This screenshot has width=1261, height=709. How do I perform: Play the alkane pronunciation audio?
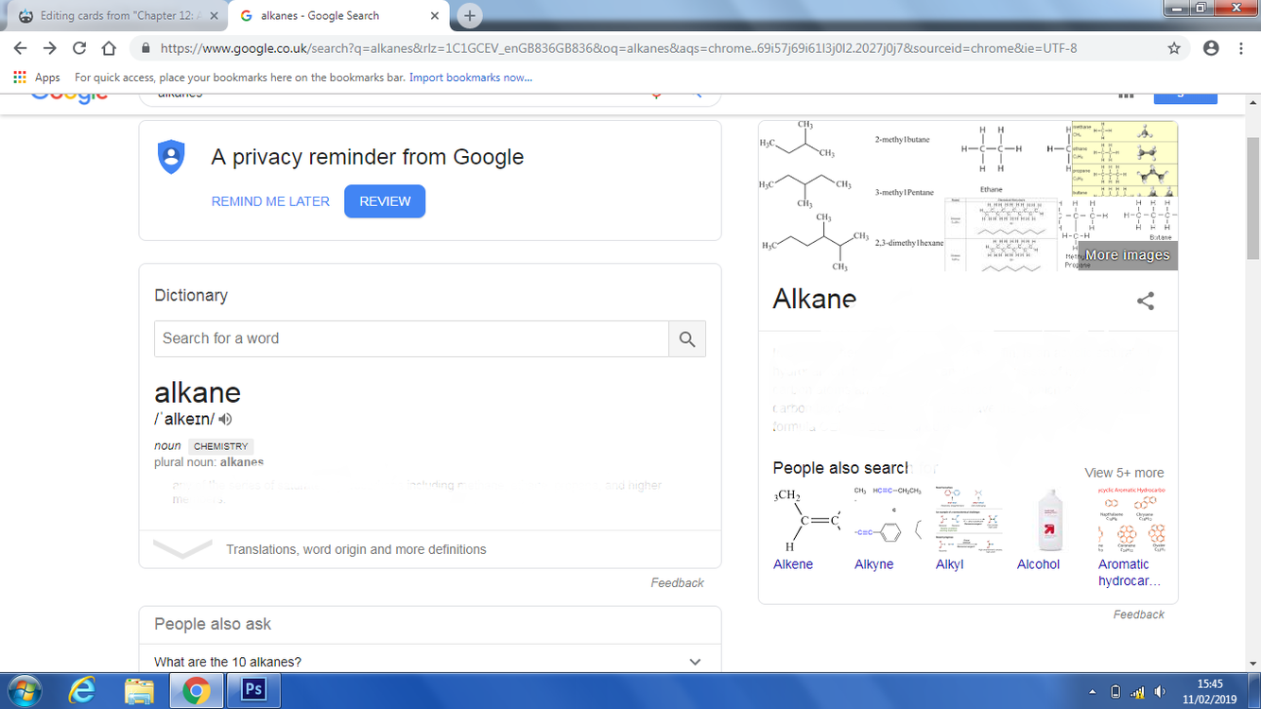pyautogui.click(x=225, y=419)
